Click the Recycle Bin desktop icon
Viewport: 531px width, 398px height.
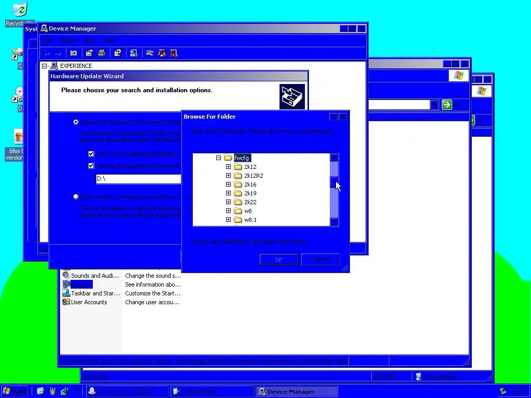[x=20, y=9]
